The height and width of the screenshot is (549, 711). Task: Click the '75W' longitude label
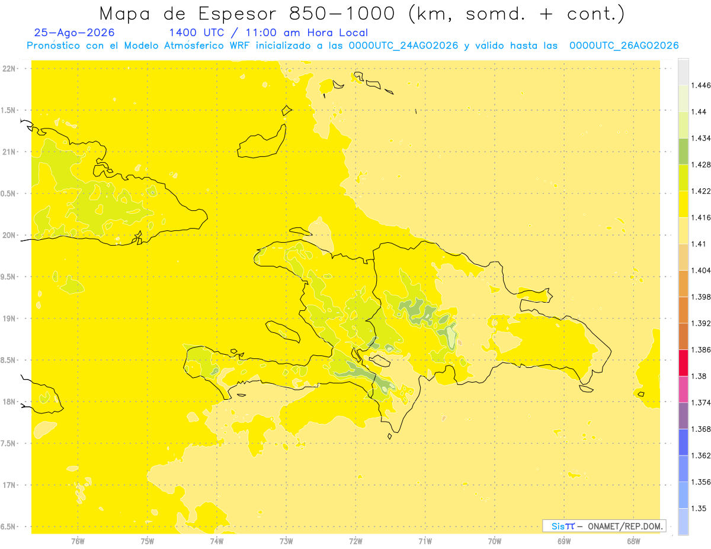pos(147,541)
